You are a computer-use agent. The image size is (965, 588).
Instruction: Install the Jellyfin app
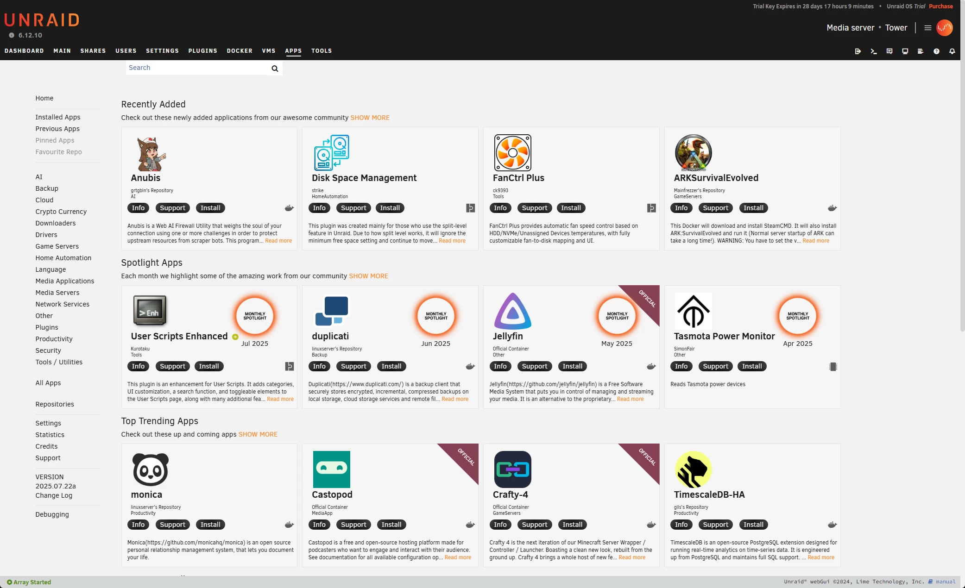572,366
